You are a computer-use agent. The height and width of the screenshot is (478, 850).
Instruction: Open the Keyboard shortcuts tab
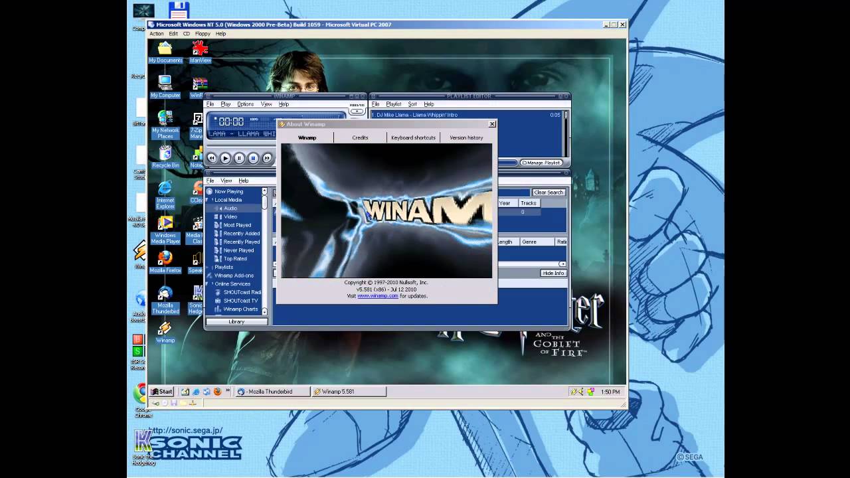pyautogui.click(x=413, y=137)
